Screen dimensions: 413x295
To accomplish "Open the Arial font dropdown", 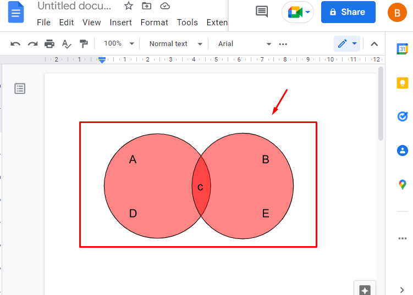I will pos(244,44).
